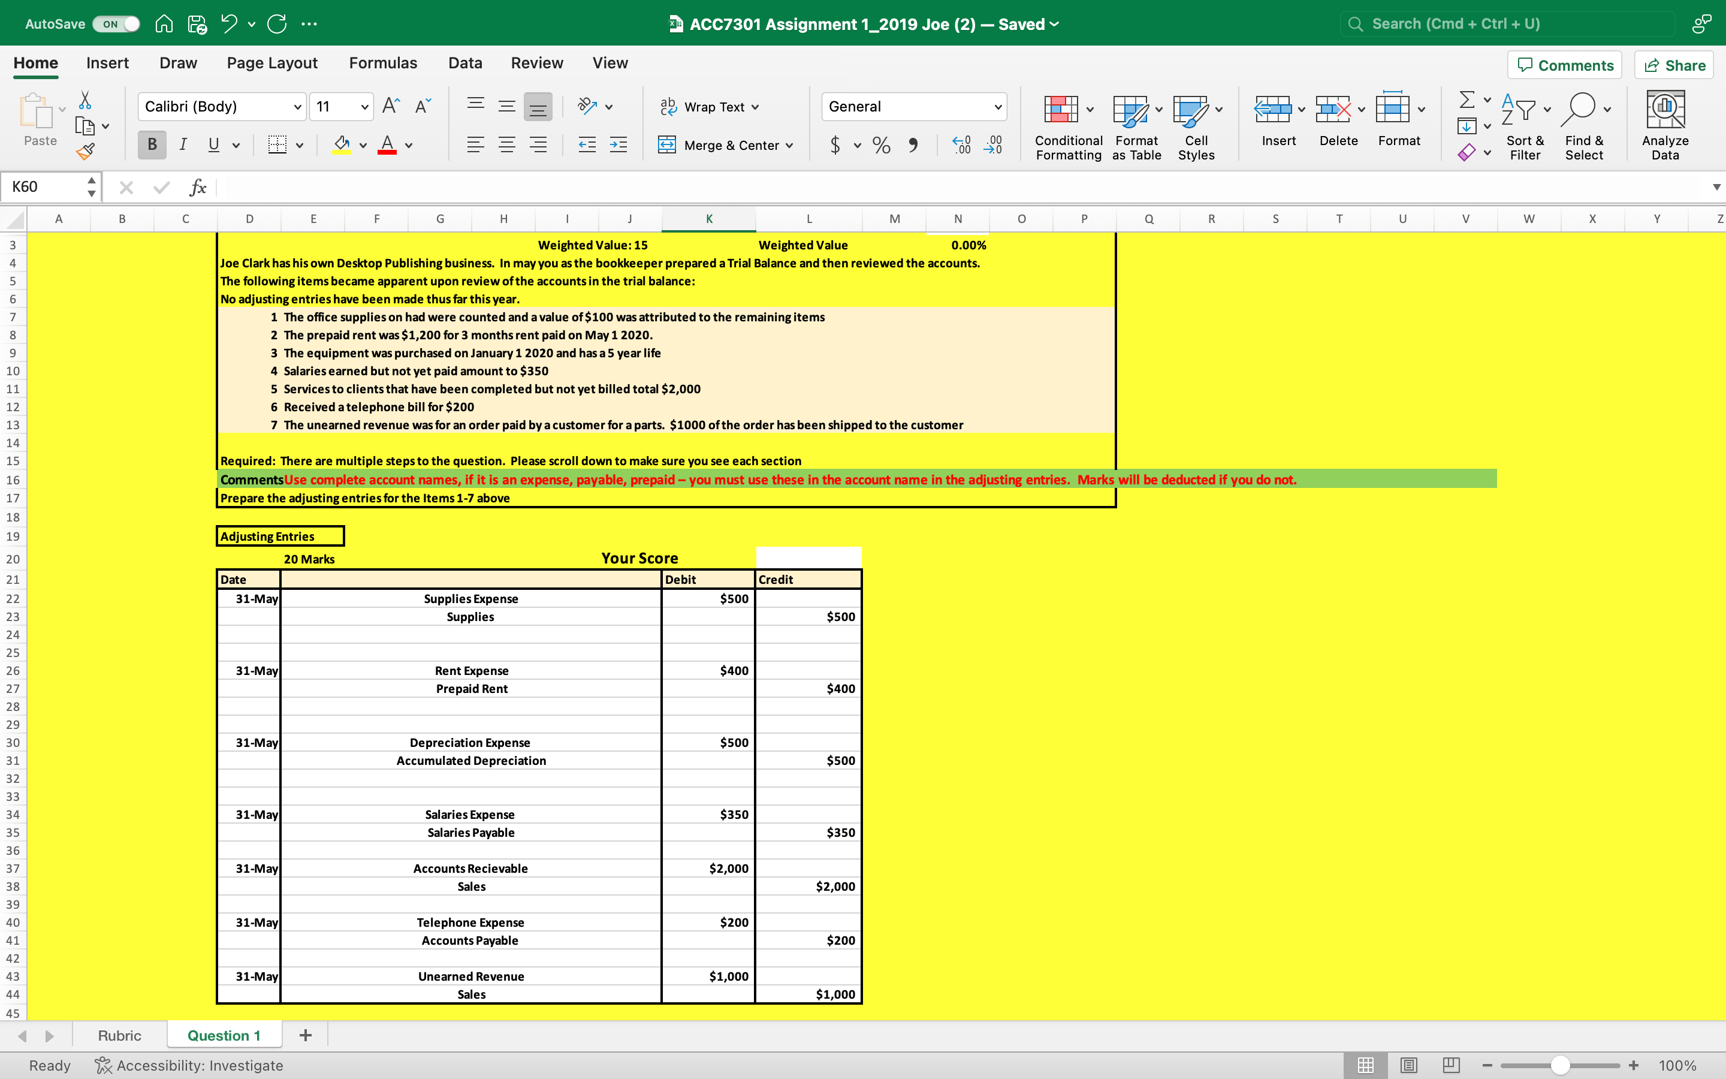
Task: Click the Share button
Action: (x=1674, y=65)
